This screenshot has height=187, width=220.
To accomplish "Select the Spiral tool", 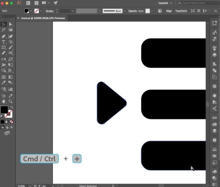I will click(x=11, y=42).
